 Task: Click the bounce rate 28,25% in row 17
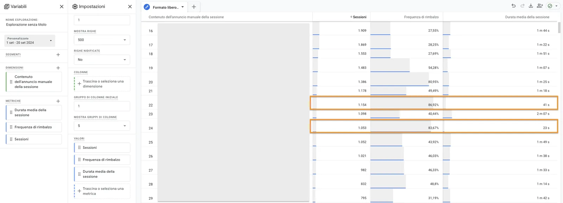[433, 45]
